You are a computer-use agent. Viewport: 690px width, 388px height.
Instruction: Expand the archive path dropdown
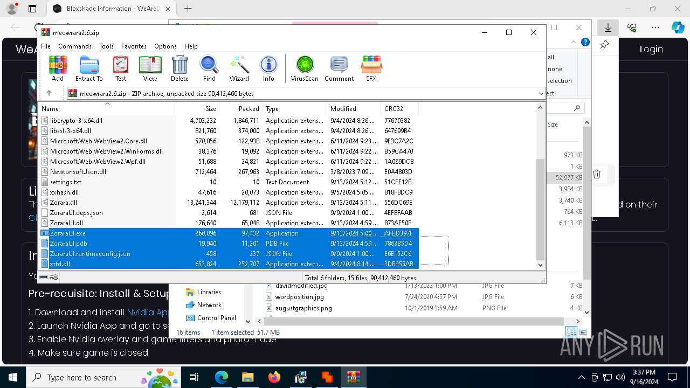click(541, 94)
